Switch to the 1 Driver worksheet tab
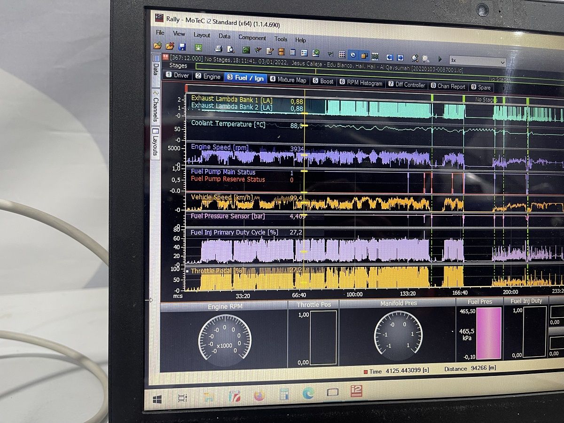 click(178, 75)
